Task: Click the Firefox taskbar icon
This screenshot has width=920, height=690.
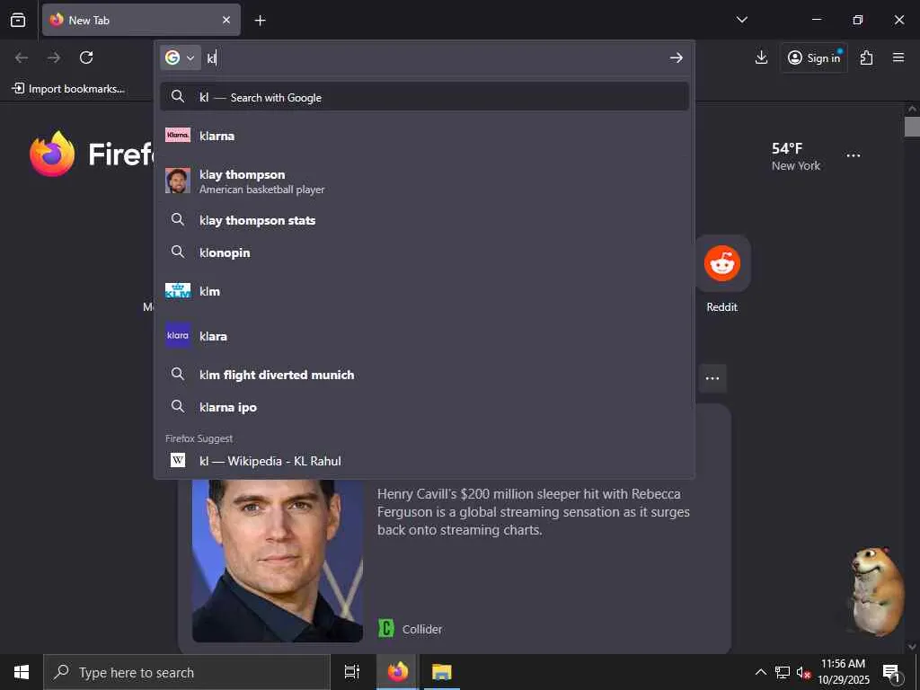Action: 398,672
